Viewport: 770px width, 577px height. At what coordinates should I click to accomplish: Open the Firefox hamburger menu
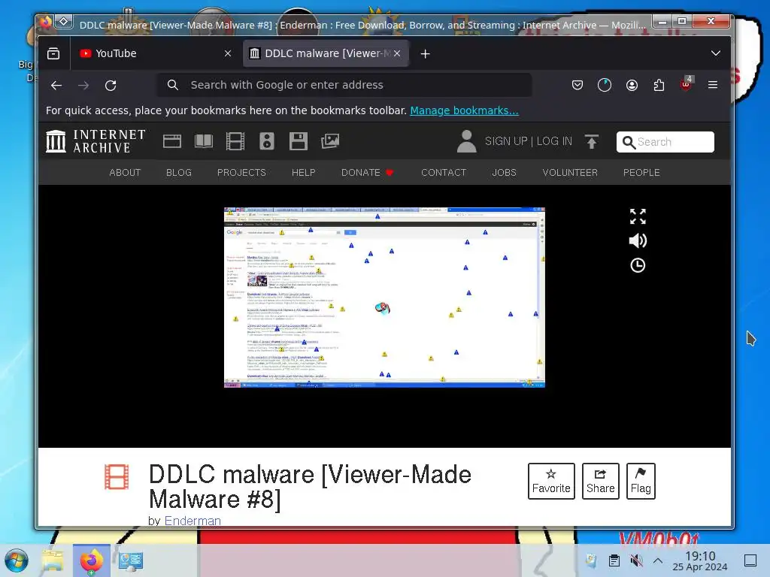coord(713,85)
